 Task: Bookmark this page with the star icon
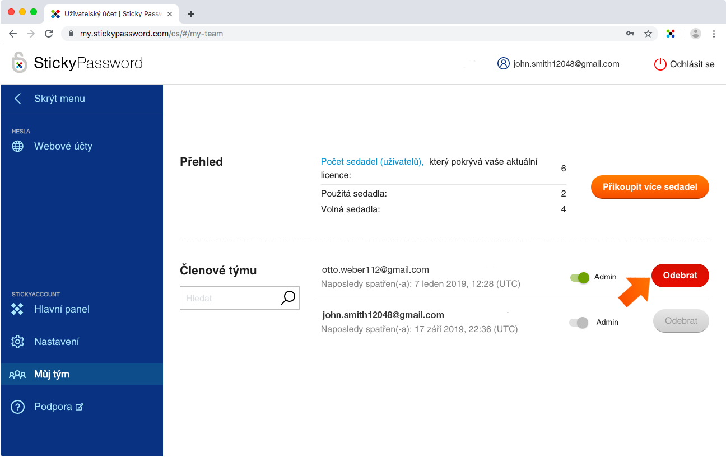[x=648, y=34]
